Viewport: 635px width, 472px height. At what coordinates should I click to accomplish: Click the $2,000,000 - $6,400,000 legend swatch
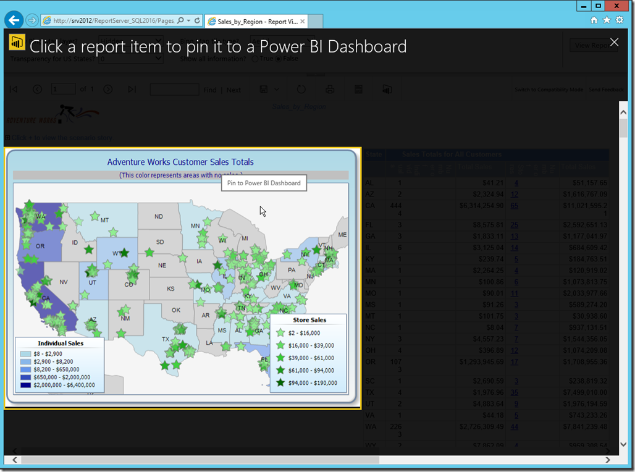25,385
